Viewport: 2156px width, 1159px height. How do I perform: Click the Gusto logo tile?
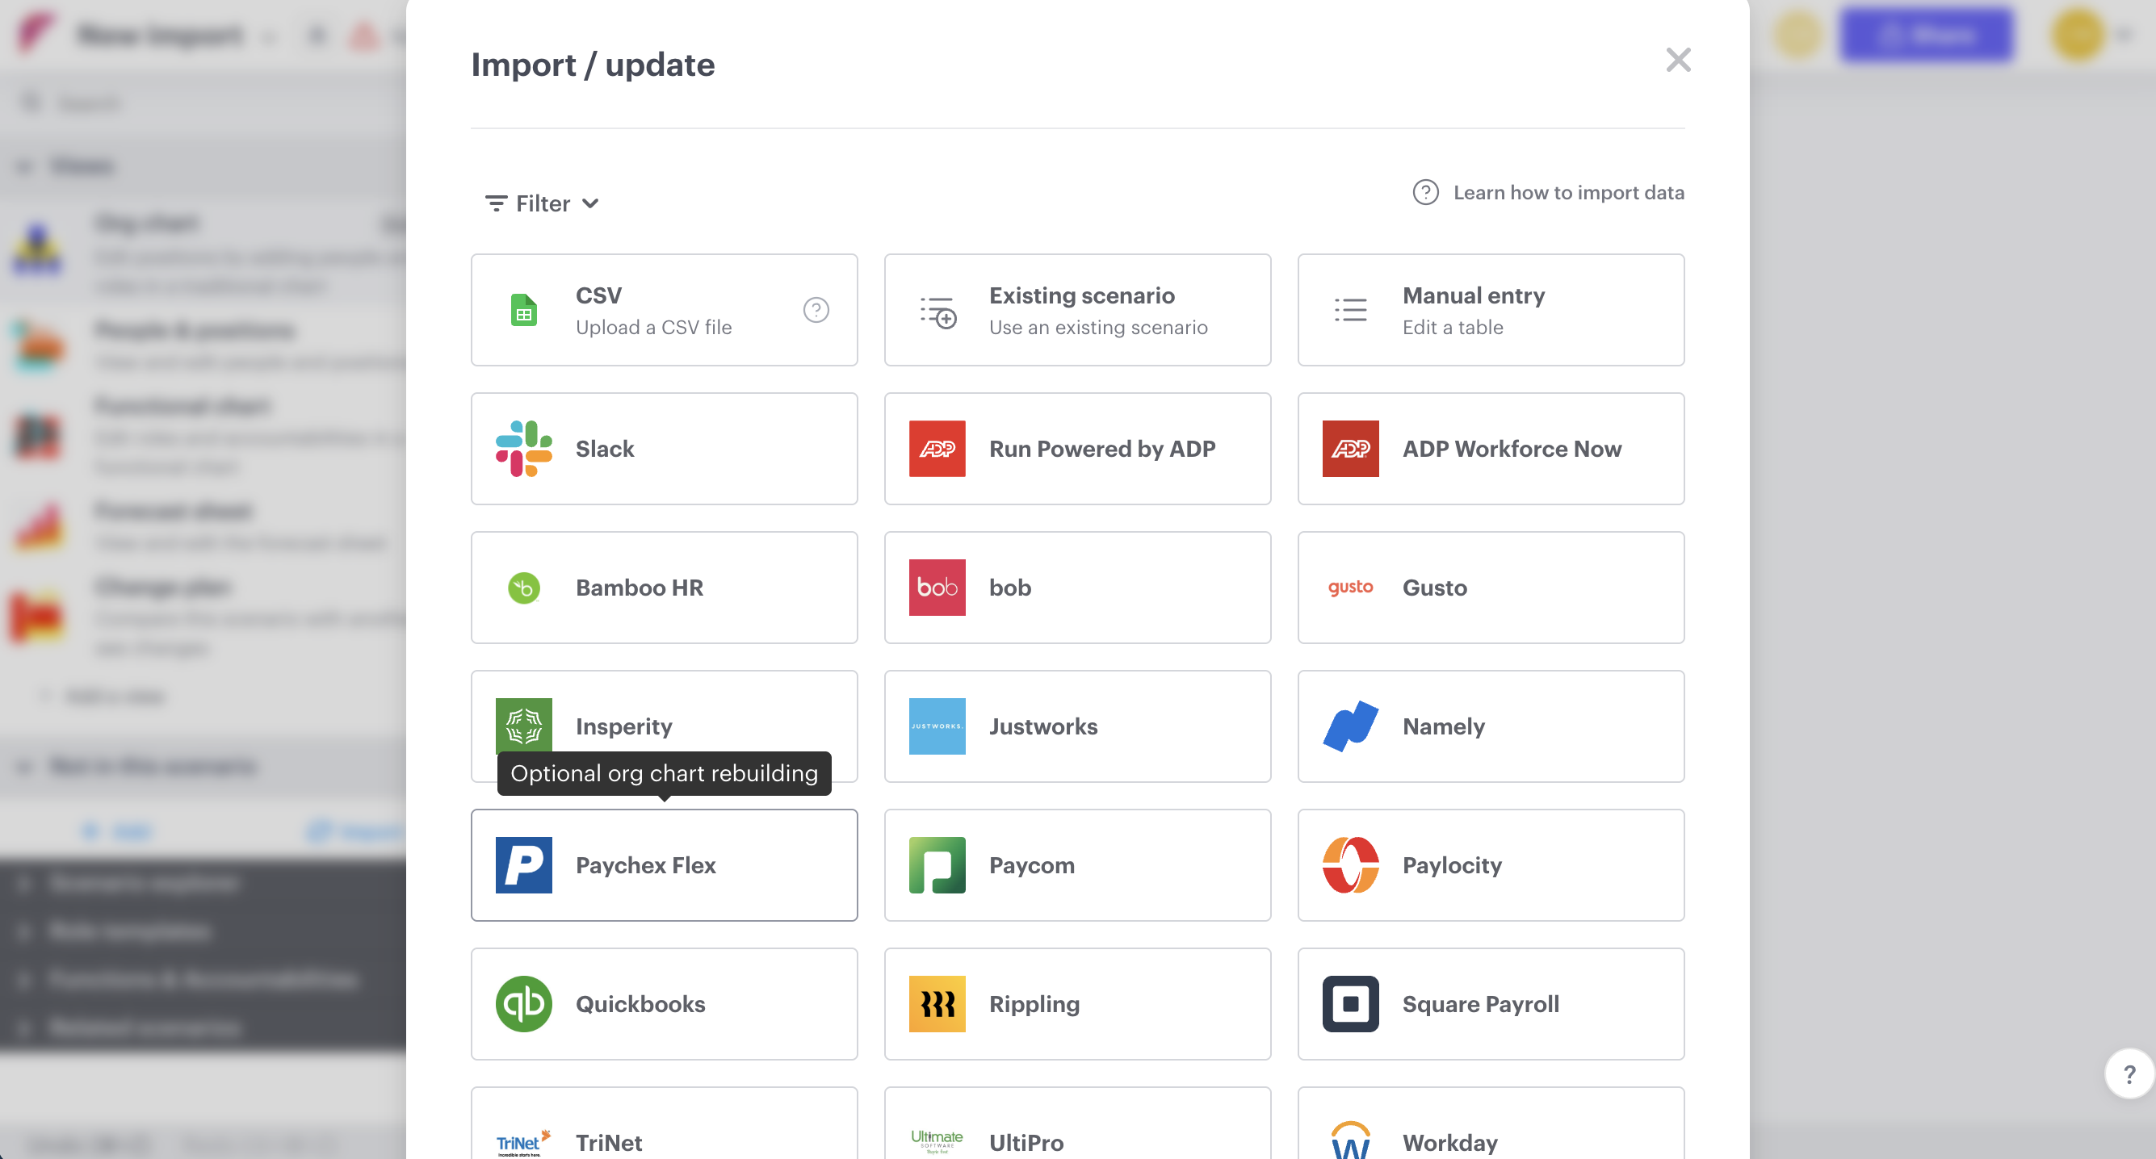1349,587
